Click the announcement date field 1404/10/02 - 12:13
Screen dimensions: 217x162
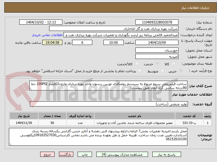tap(41, 22)
